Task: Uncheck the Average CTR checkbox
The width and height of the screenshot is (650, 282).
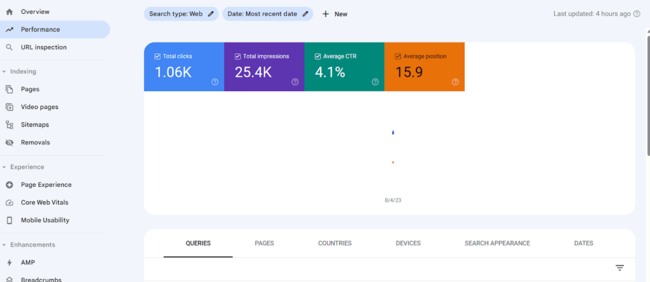Action: pyautogui.click(x=317, y=56)
